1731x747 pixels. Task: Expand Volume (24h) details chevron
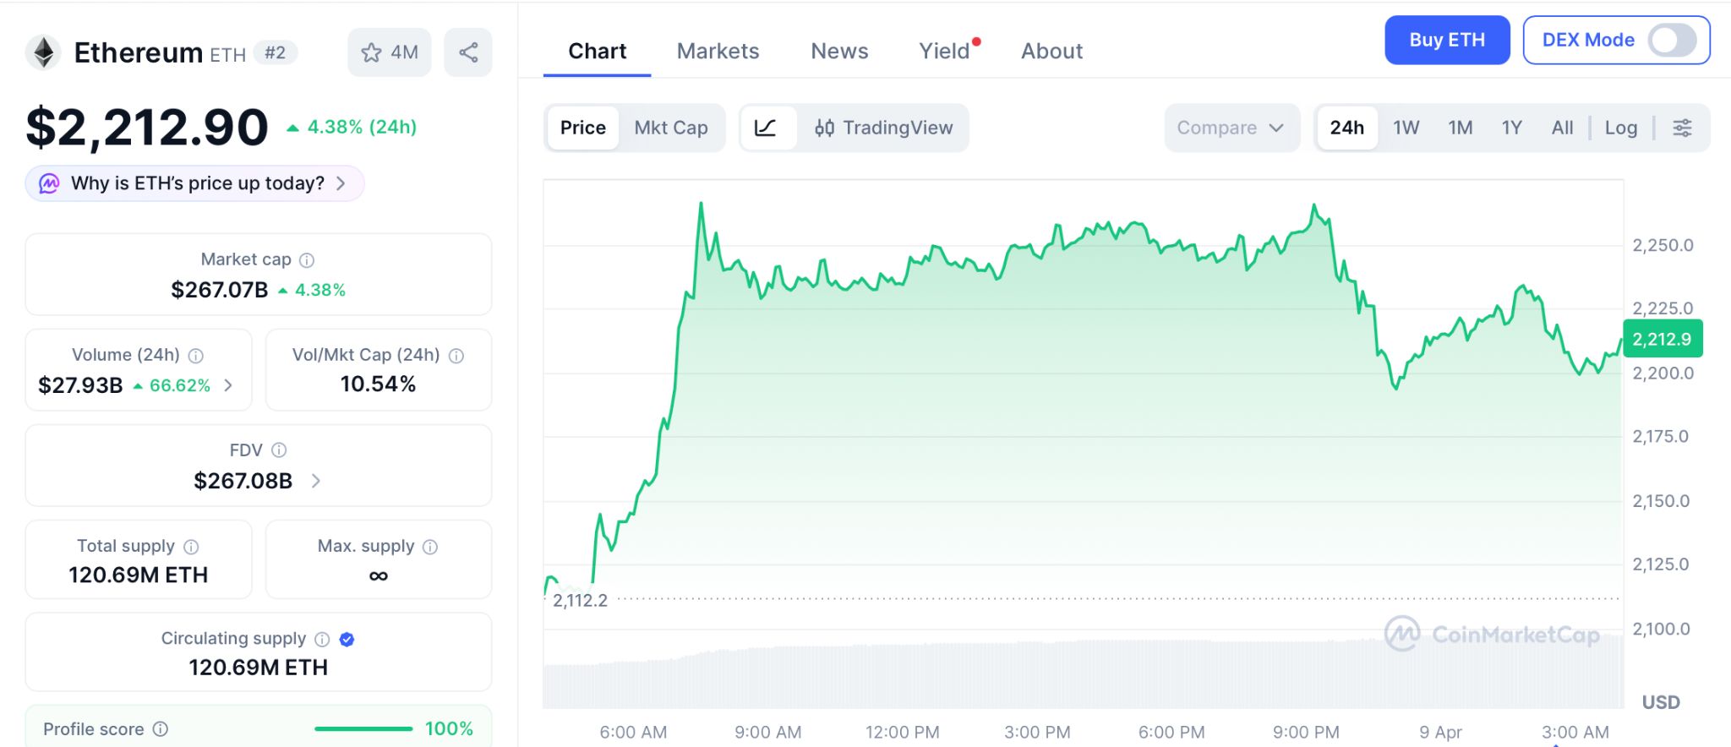click(228, 385)
